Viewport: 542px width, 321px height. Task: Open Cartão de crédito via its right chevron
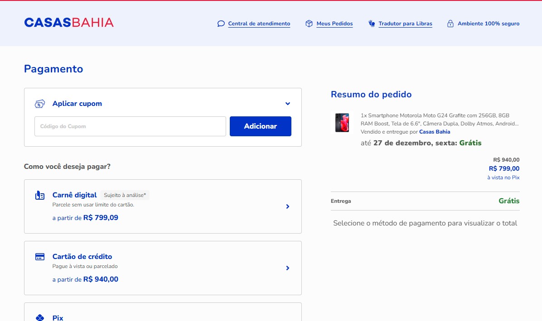tap(288, 268)
